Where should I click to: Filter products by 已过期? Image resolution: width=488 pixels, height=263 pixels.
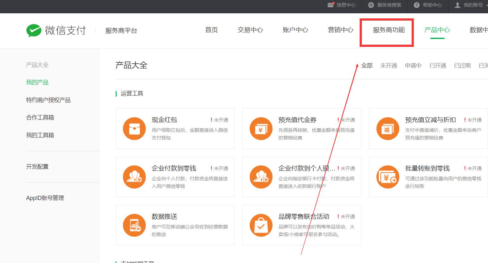[462, 66]
